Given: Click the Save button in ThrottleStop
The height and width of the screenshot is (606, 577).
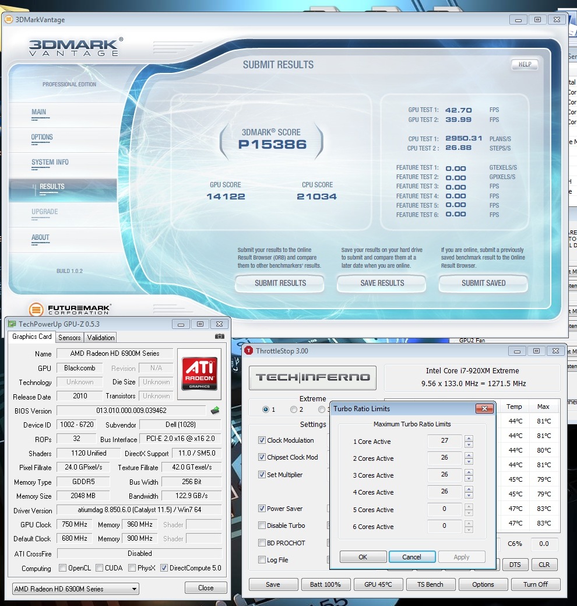Looking at the screenshot, I should [273, 584].
